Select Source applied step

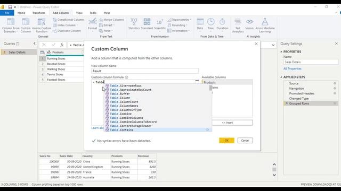[311, 83]
